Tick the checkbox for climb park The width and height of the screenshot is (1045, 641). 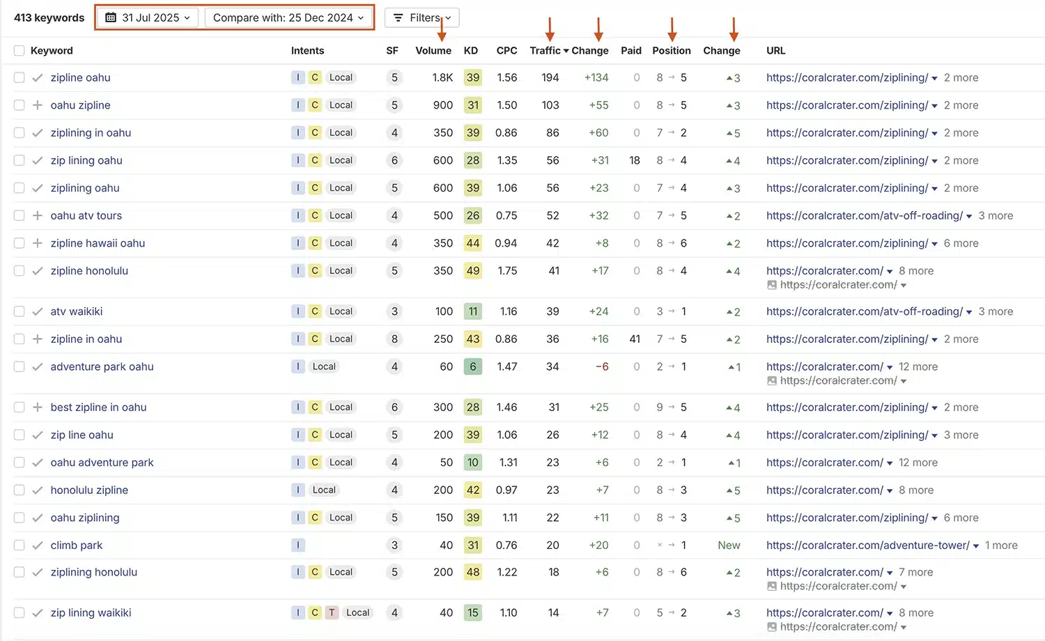[x=19, y=545]
